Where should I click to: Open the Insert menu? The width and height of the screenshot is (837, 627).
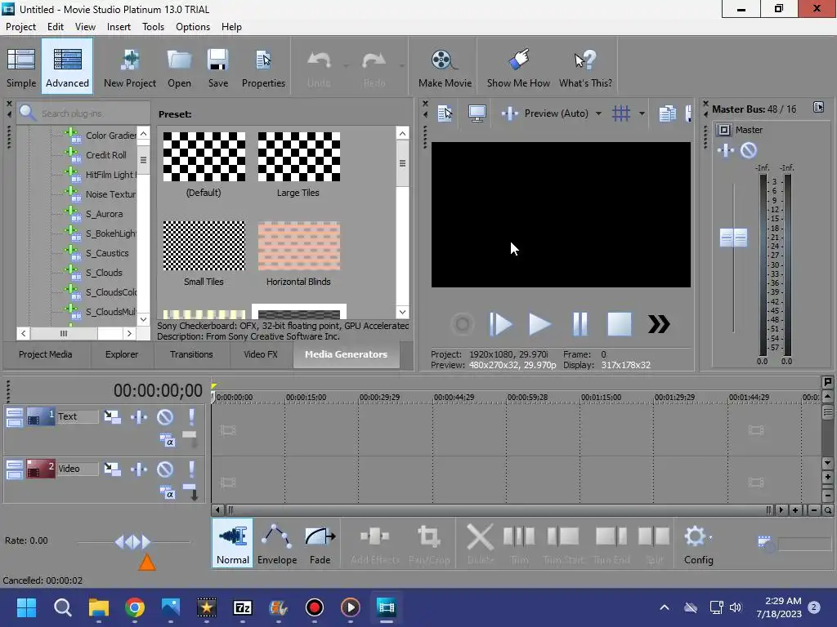click(x=119, y=27)
